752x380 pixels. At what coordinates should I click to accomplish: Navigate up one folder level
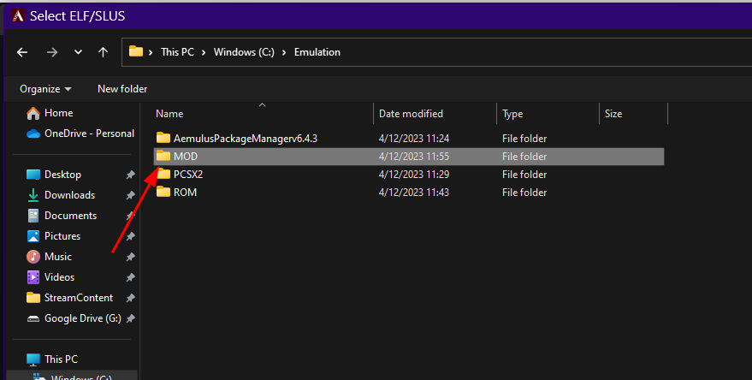click(104, 52)
